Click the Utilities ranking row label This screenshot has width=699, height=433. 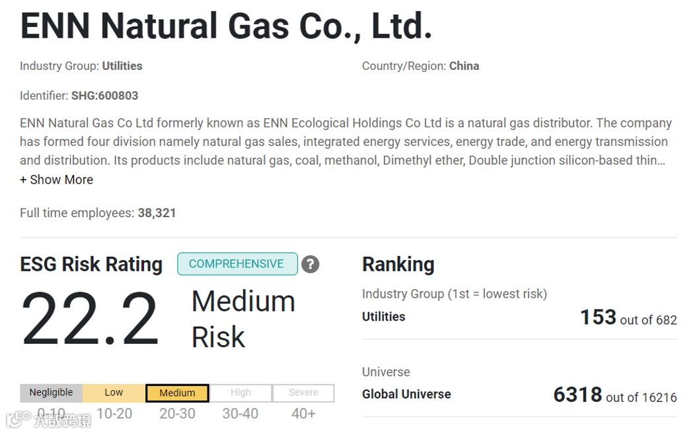(384, 317)
